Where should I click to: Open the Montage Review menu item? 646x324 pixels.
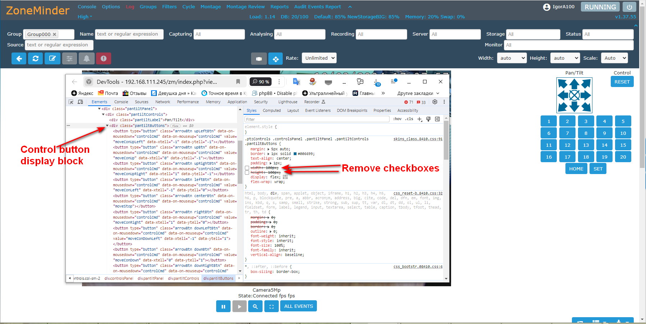pos(245,6)
